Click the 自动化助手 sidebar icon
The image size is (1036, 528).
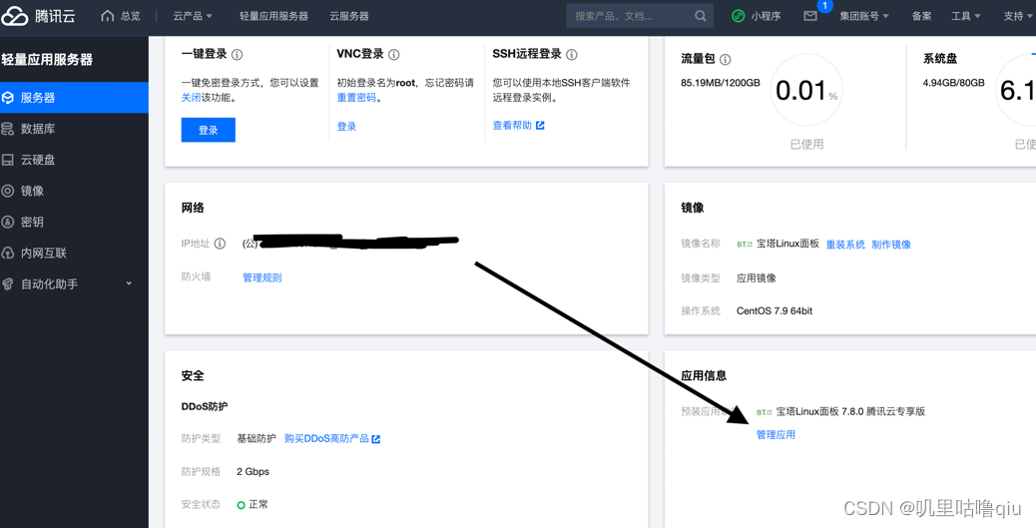pyautogui.click(x=8, y=283)
